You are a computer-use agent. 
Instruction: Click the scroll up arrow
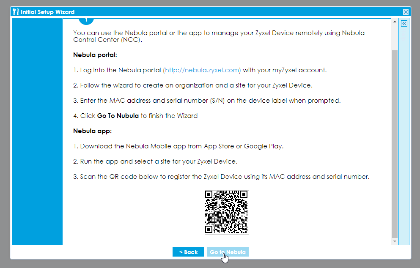[x=395, y=22]
